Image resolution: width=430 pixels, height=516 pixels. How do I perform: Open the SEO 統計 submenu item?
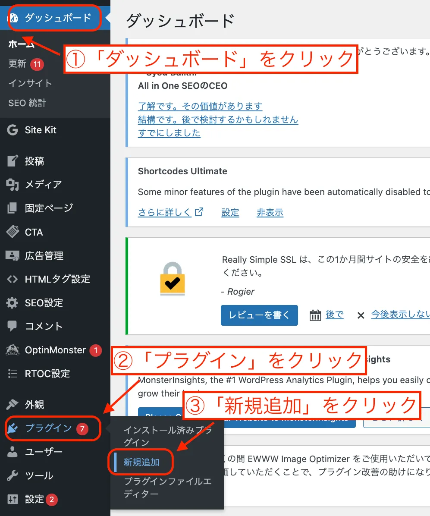pyautogui.click(x=27, y=103)
